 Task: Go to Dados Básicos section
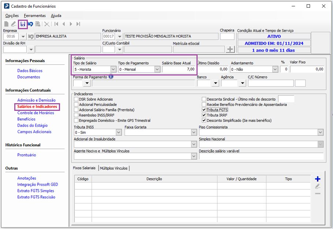click(x=30, y=71)
